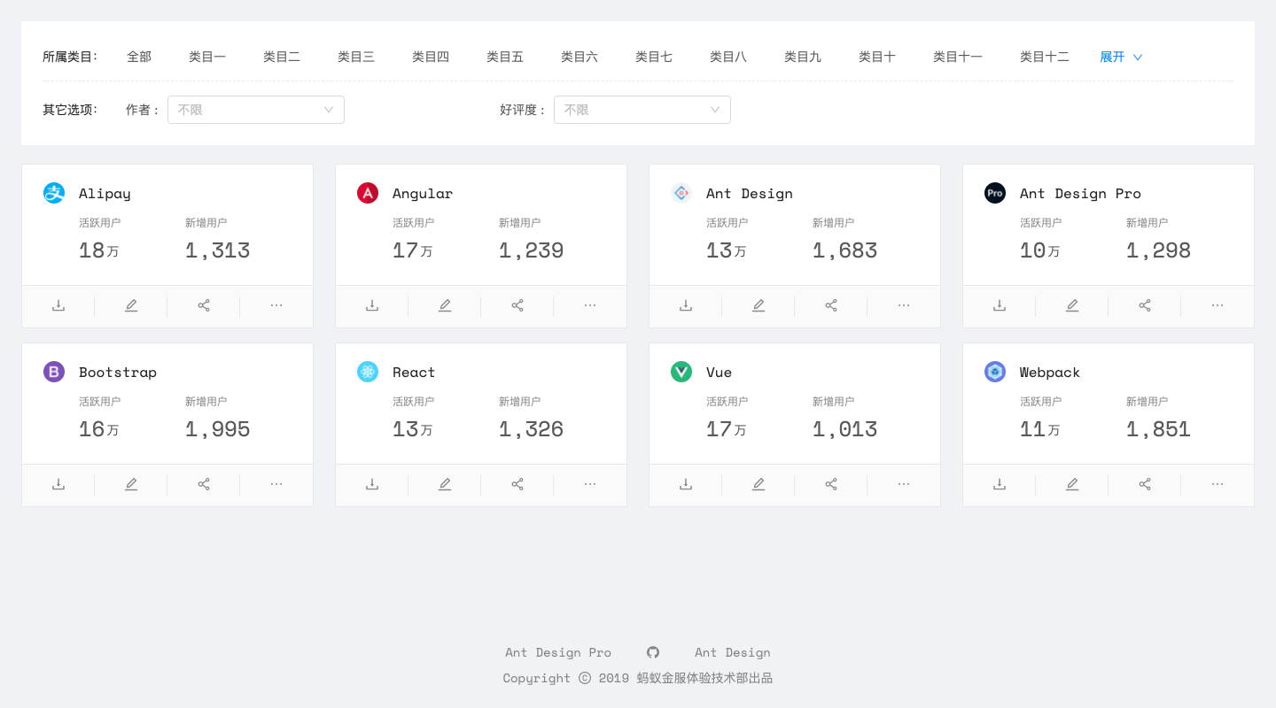Screen dimensions: 1276x708
Task: Open the 作者 author dropdown
Action: pos(256,110)
